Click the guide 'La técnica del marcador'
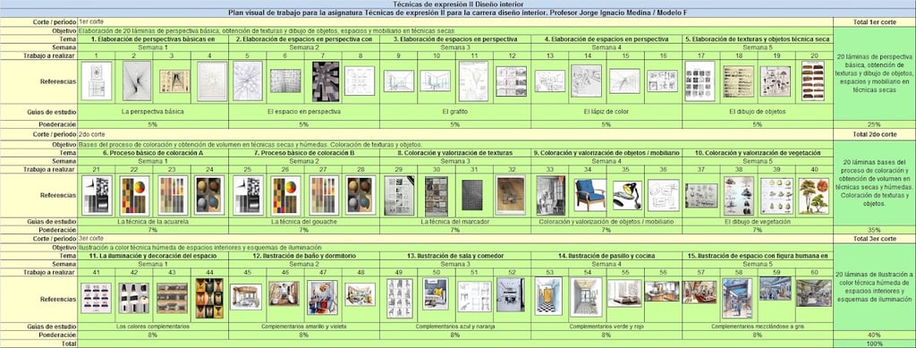The image size is (916, 348). coord(455,222)
